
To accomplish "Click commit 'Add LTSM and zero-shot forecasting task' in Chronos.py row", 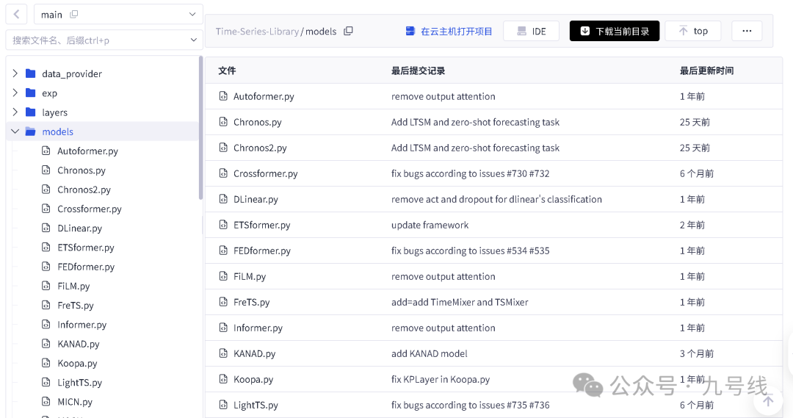I will tap(475, 122).
